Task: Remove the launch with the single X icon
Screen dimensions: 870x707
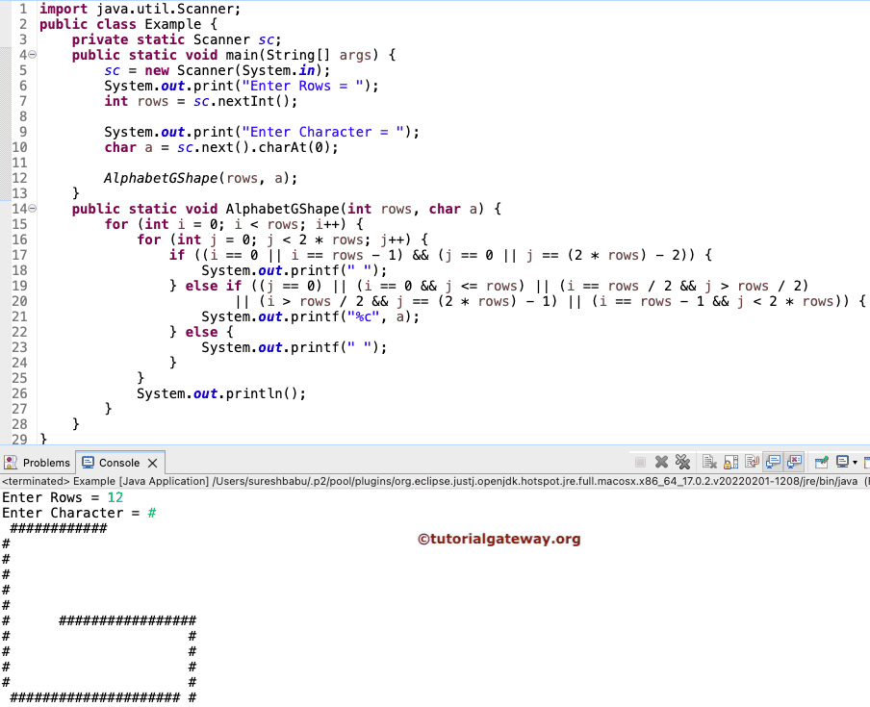Action: coord(661,462)
